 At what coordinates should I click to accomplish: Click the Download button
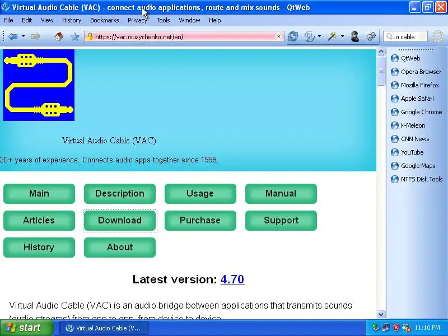point(120,221)
